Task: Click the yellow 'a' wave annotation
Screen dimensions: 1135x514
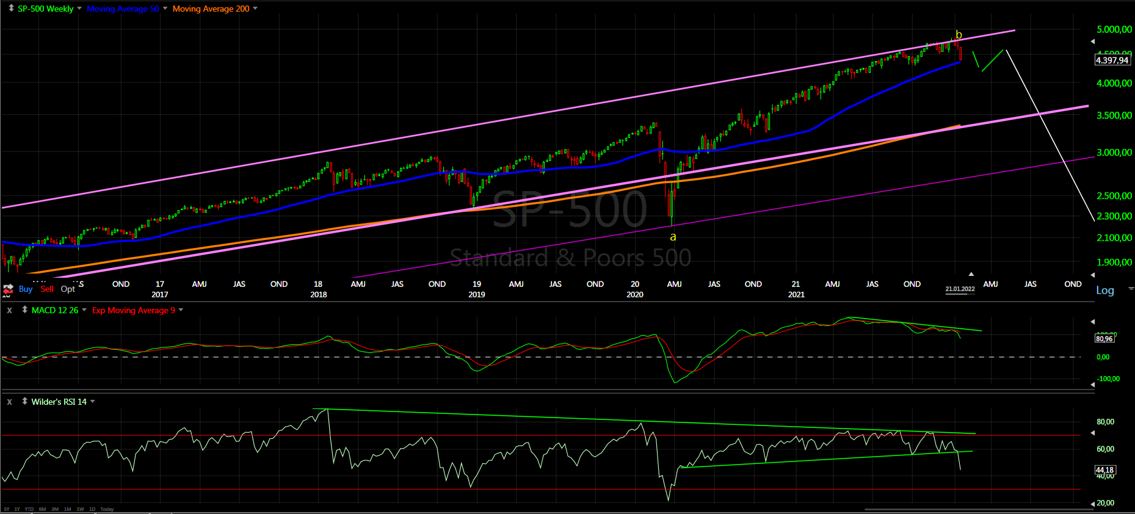Action: point(673,237)
